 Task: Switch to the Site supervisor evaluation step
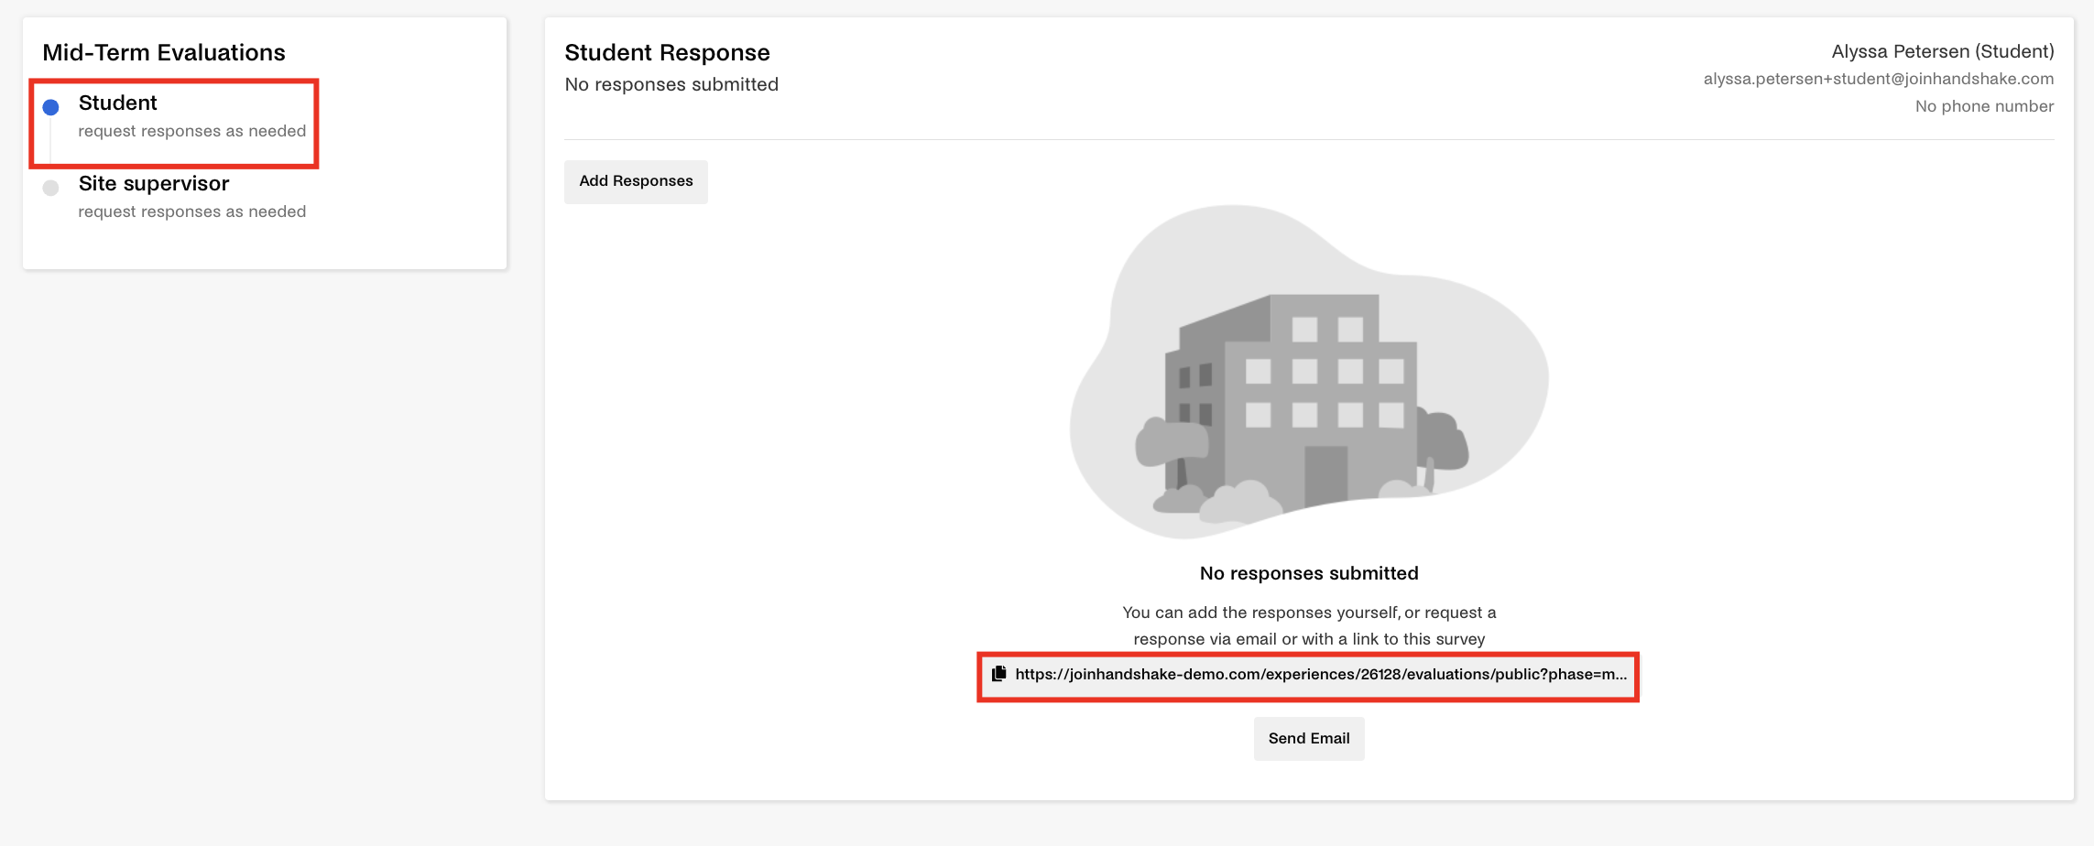click(154, 183)
